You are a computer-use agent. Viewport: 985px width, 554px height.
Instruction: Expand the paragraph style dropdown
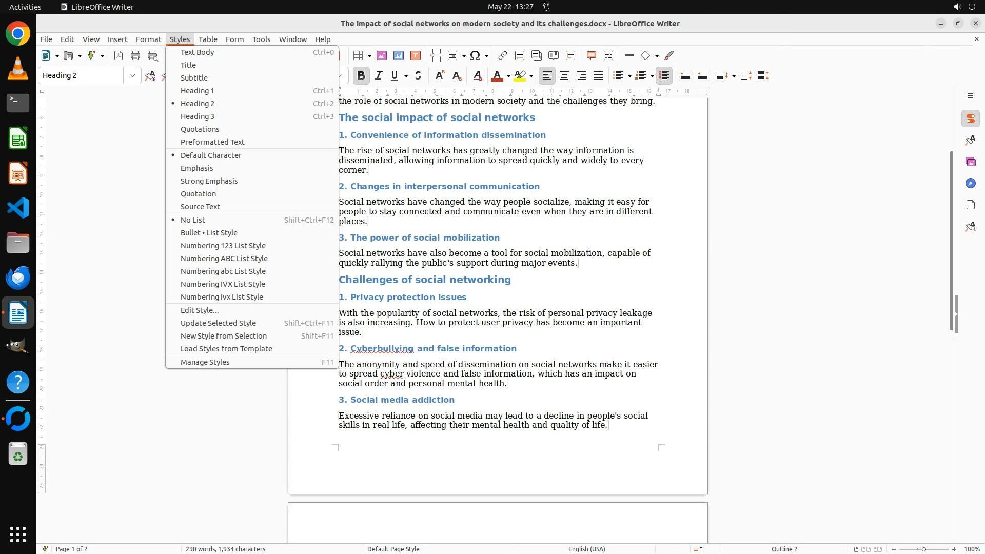132,76
